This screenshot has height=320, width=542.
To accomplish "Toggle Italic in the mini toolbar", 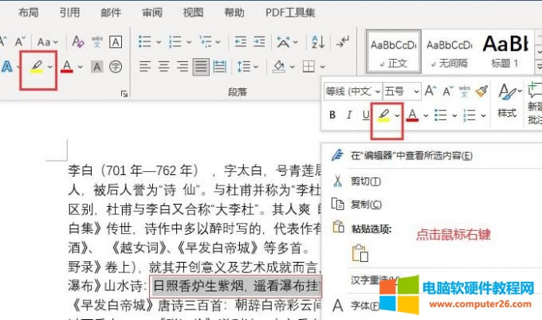I will (x=349, y=115).
